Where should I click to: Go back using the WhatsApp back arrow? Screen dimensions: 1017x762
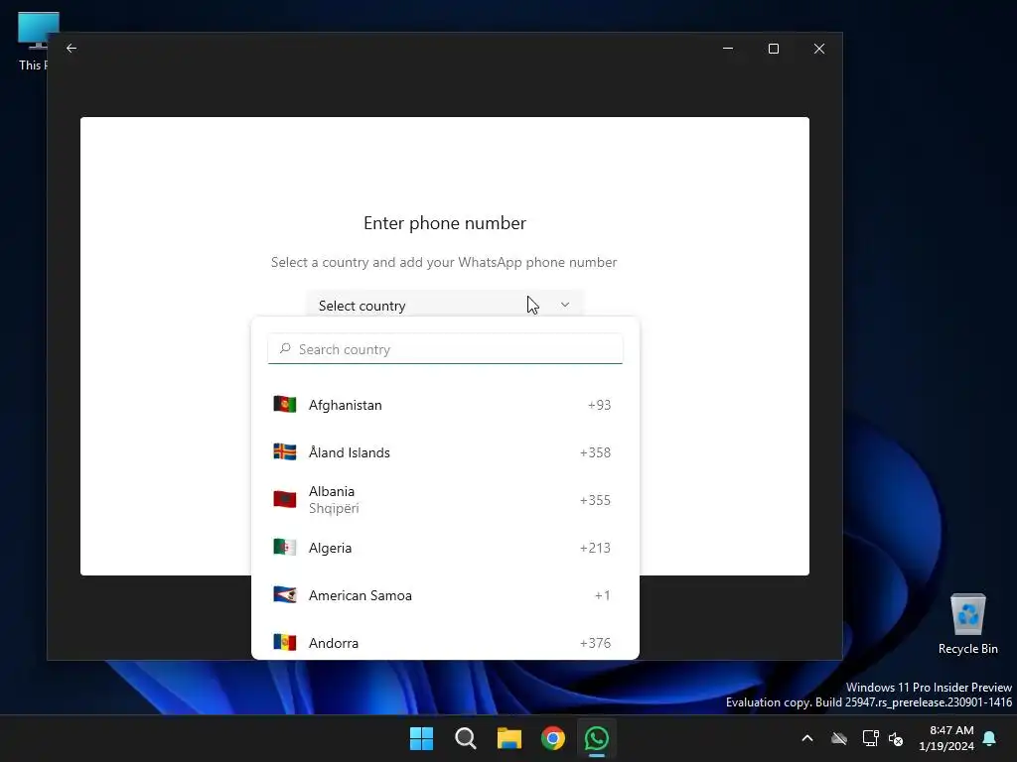(x=72, y=48)
